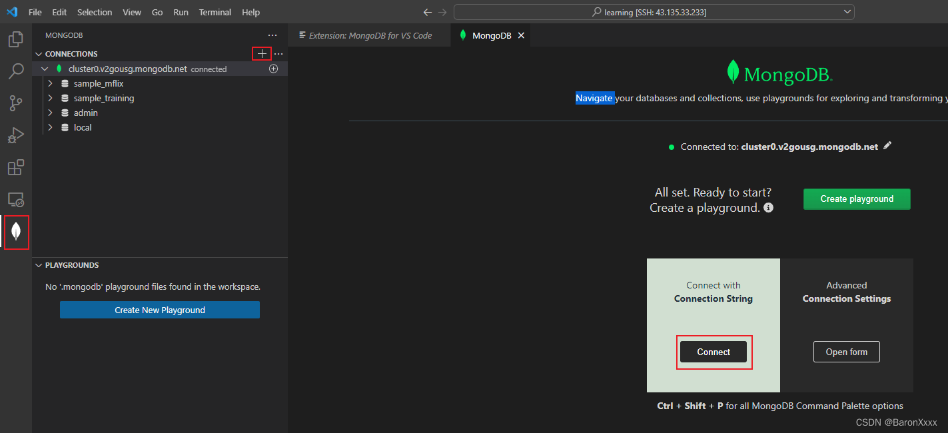Open Connections section more actions ellipsis

click(278, 54)
